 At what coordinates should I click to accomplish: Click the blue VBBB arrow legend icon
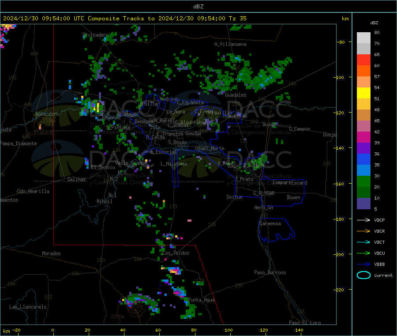363,264
